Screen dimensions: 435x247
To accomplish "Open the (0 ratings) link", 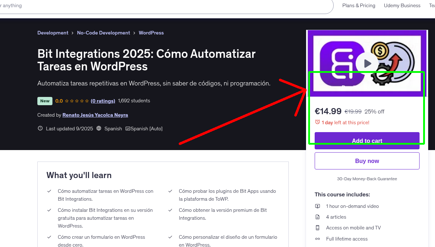I will click(103, 101).
